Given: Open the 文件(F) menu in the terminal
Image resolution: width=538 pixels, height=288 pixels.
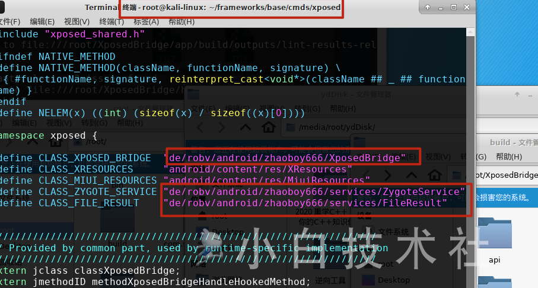Looking at the screenshot, I should 9,21.
